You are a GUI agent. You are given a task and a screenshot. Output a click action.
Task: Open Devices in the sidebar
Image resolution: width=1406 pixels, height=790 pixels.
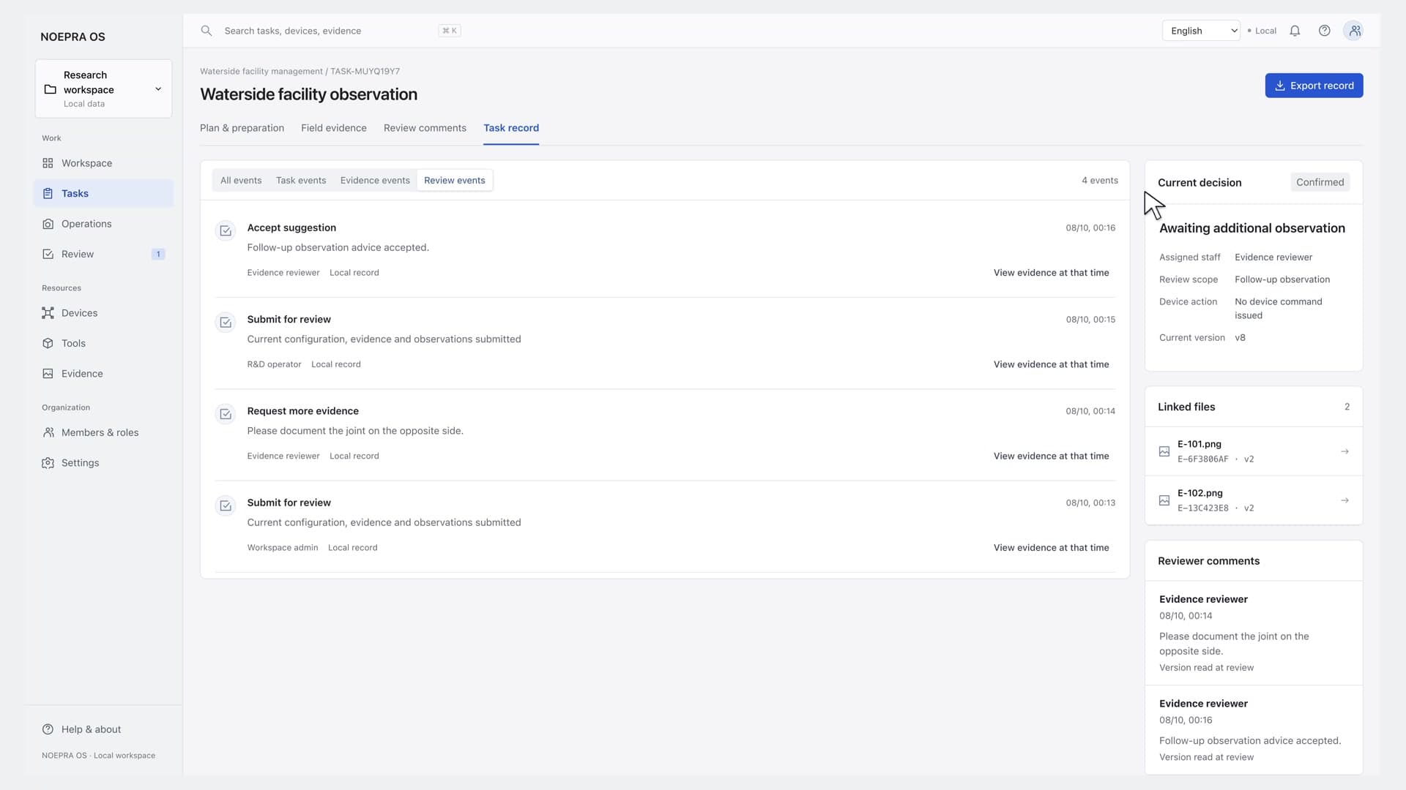[x=103, y=313]
